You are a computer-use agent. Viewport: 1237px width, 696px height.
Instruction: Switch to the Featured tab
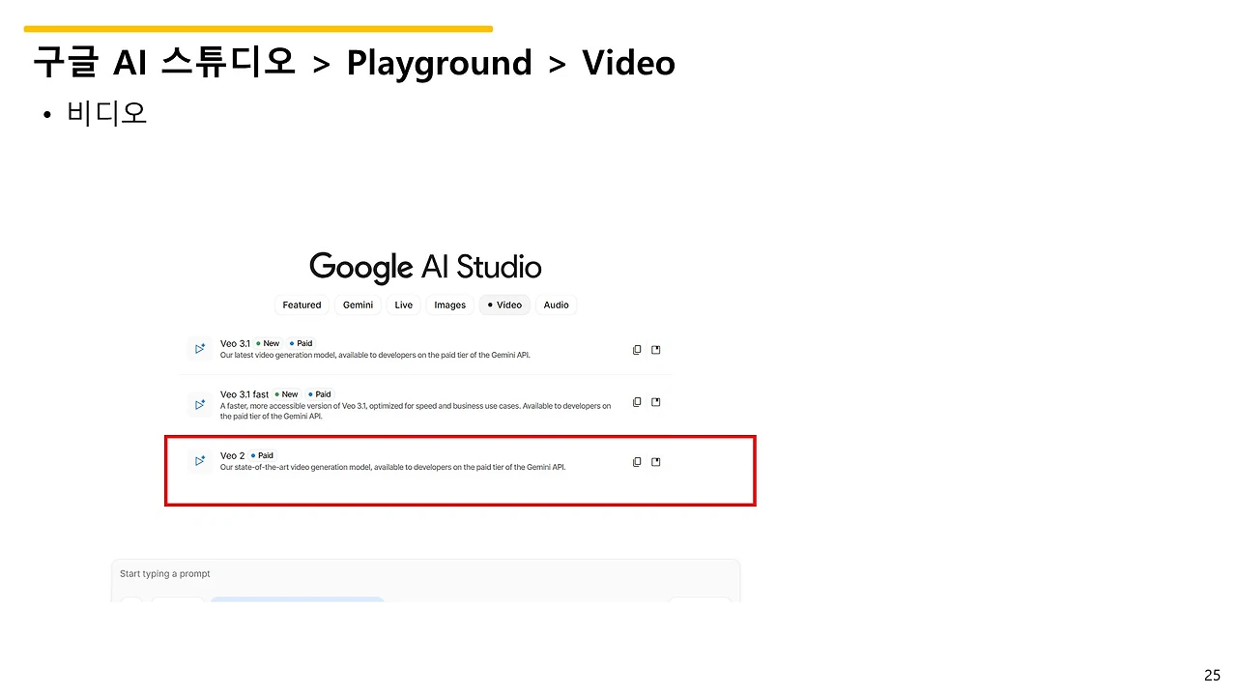pos(302,304)
